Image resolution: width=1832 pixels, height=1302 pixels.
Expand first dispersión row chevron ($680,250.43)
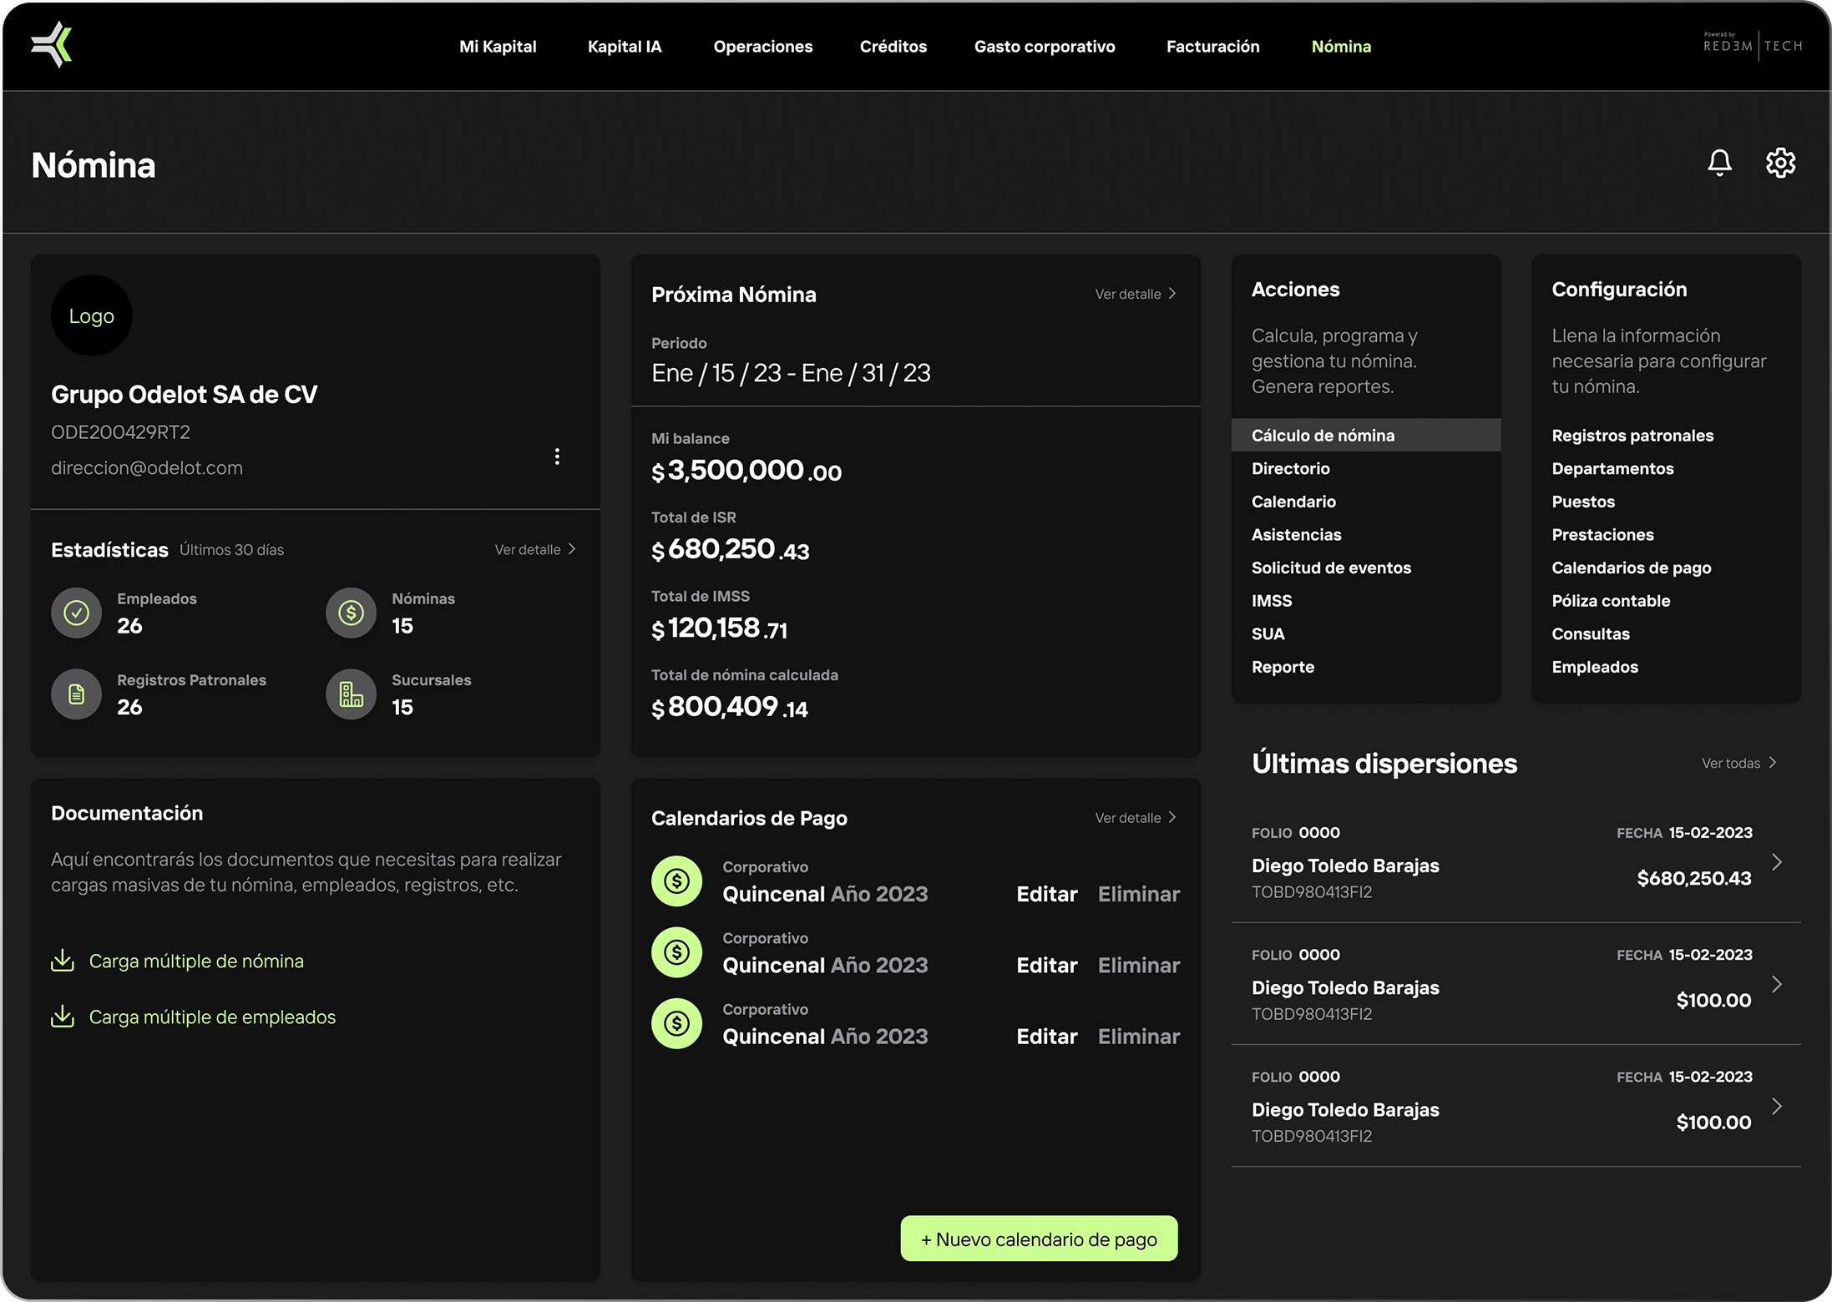(1777, 862)
